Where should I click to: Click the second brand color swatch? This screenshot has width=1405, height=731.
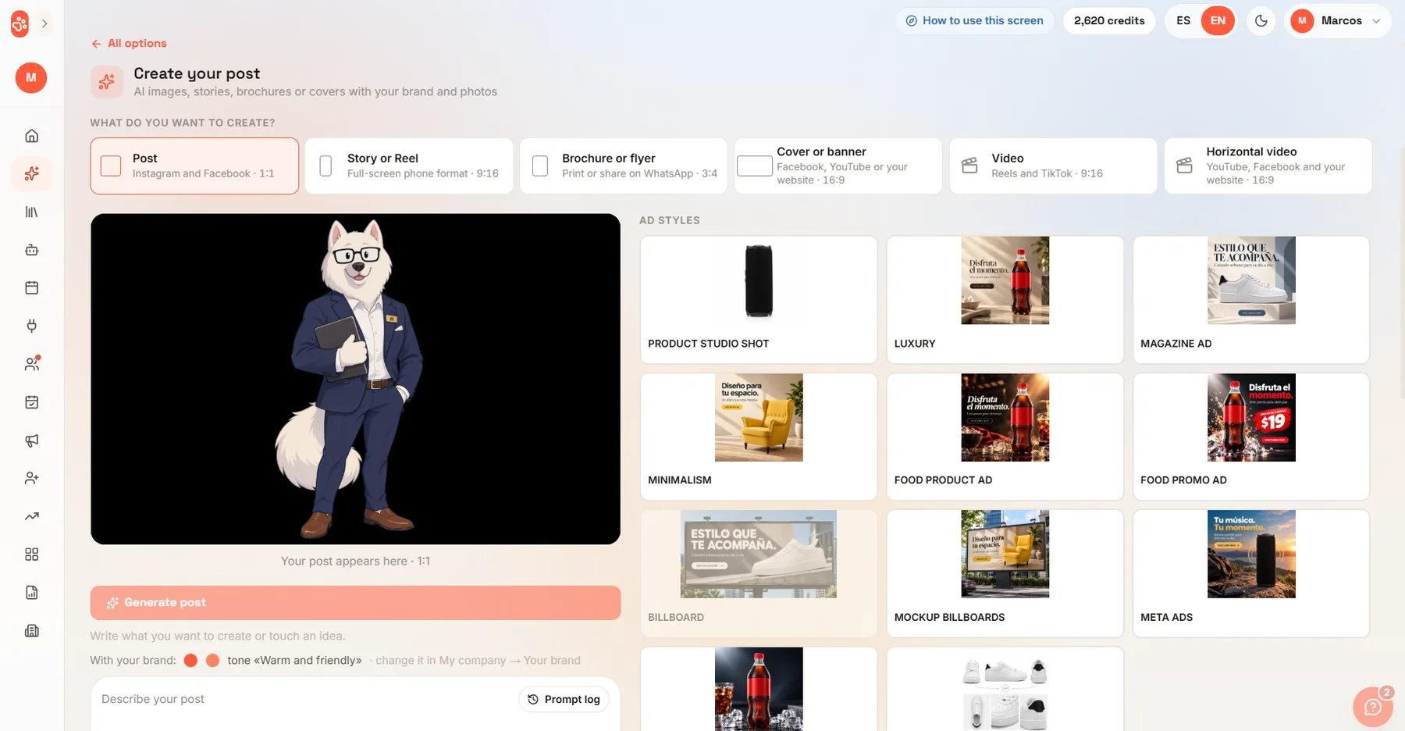[212, 661]
